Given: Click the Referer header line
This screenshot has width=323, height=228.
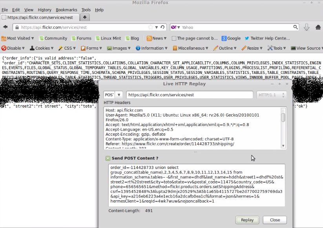Looking at the screenshot, I should [x=170, y=144].
